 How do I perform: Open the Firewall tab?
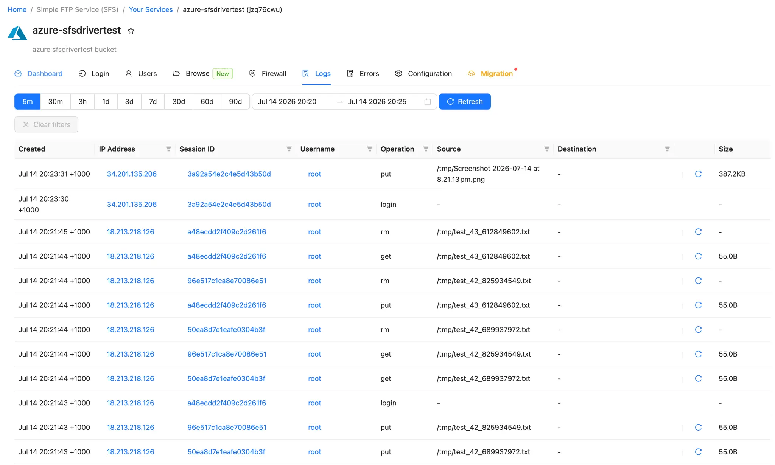click(267, 74)
